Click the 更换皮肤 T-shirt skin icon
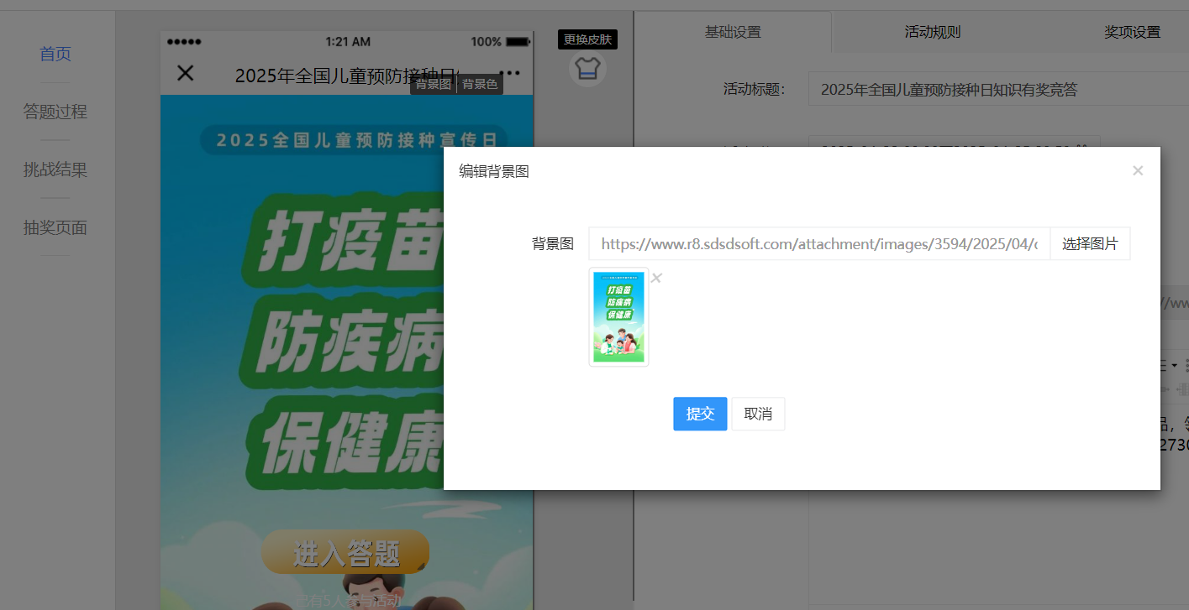The width and height of the screenshot is (1189, 610). [x=587, y=69]
